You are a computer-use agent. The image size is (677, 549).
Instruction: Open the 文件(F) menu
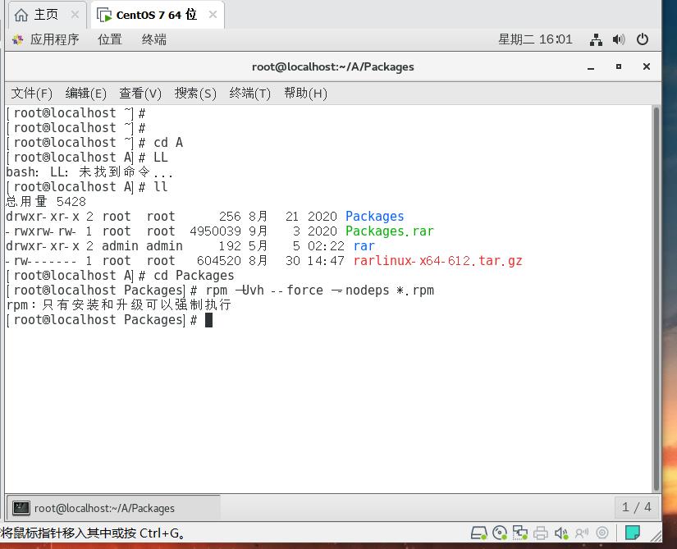31,94
